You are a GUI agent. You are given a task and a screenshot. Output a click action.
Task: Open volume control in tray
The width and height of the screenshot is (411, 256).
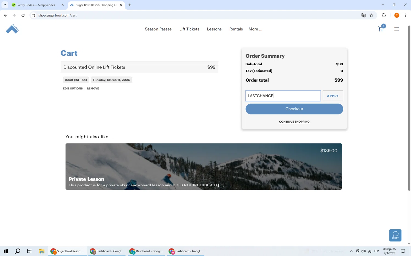click(364, 251)
